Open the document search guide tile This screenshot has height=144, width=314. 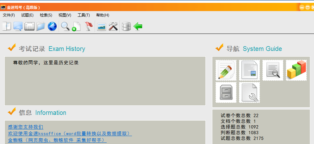click(x=273, y=70)
